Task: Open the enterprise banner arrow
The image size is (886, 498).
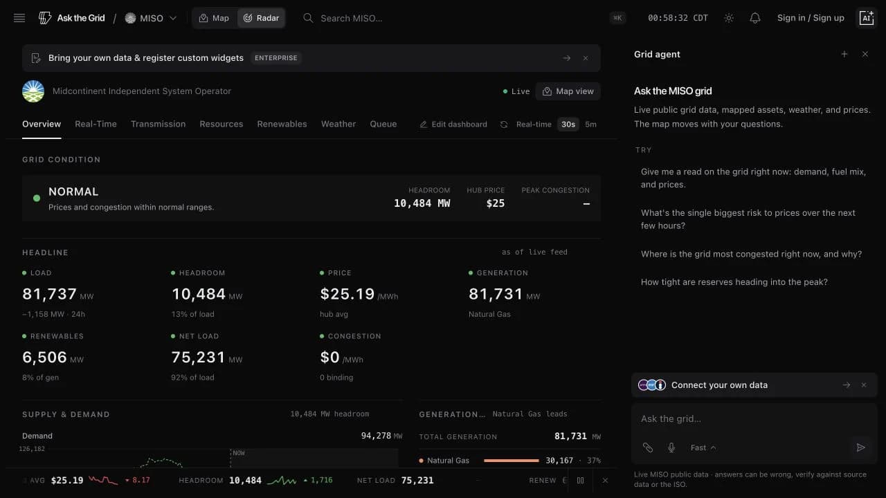Action: tap(567, 58)
